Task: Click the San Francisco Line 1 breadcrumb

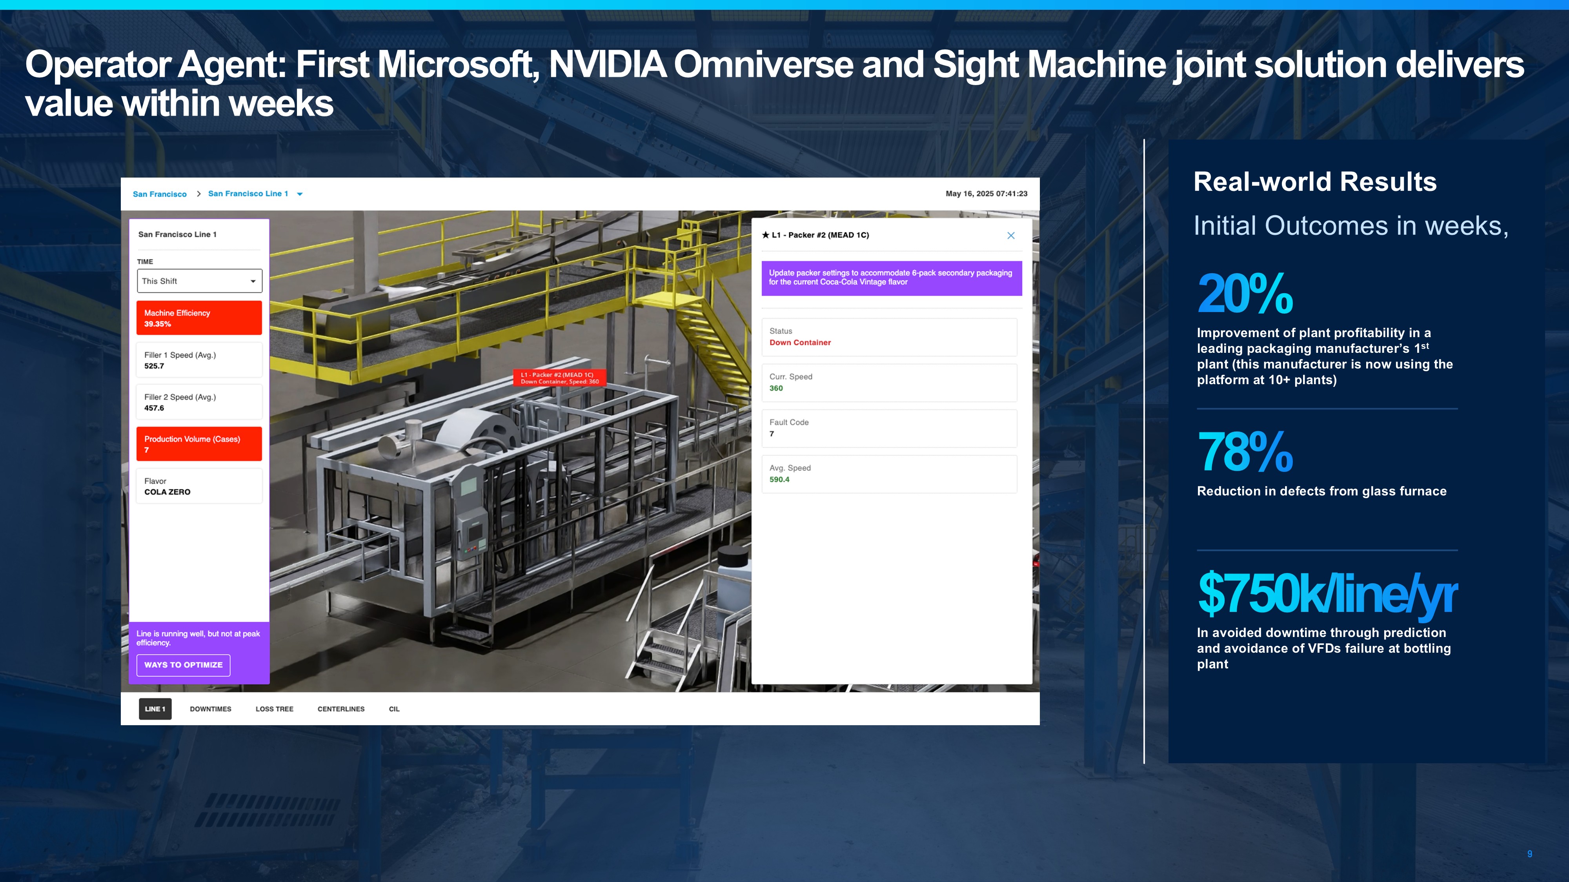Action: coord(248,194)
